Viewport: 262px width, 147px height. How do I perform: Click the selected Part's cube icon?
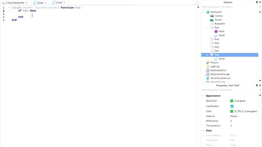tap(212, 55)
